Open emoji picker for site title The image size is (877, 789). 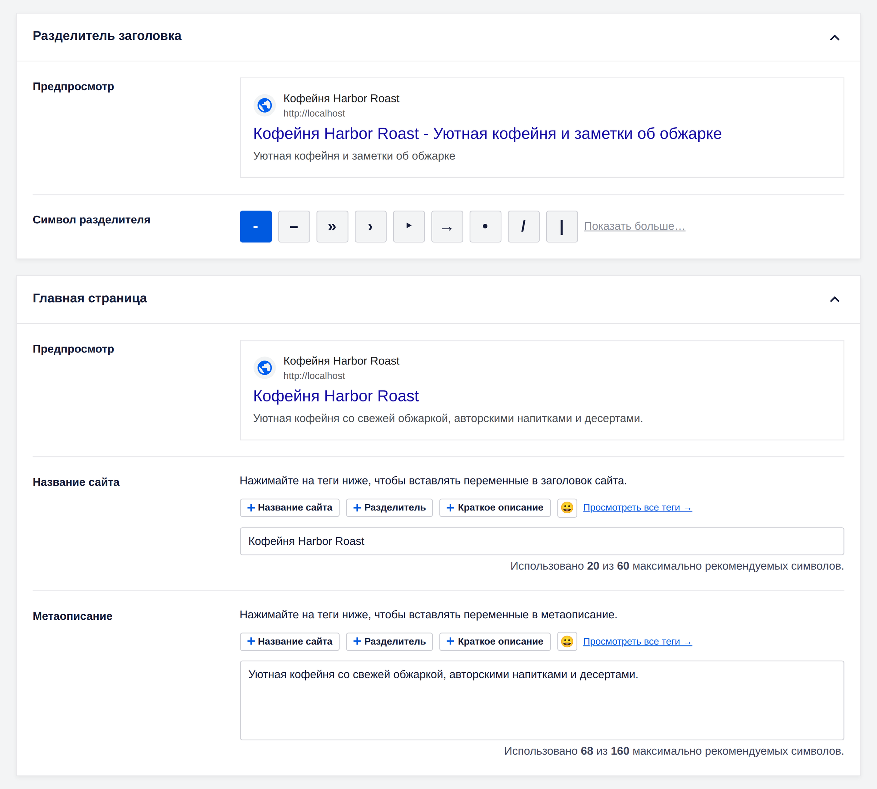[x=567, y=507]
